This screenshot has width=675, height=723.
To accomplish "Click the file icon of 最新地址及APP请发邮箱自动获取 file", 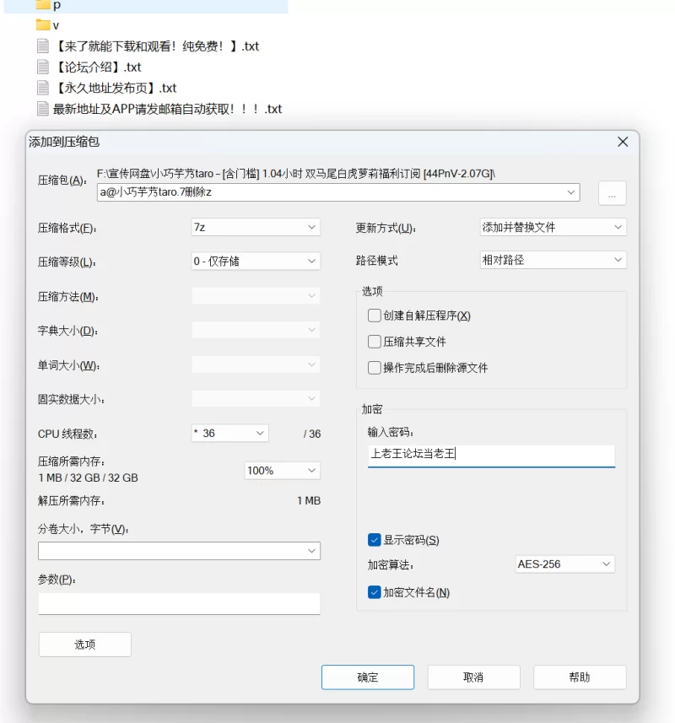I will pos(43,110).
